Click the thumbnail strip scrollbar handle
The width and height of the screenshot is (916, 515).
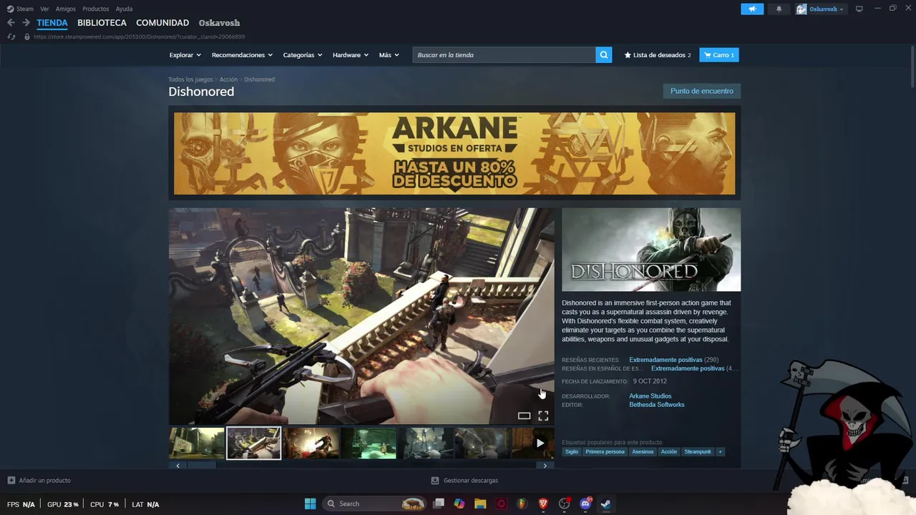coord(202,466)
